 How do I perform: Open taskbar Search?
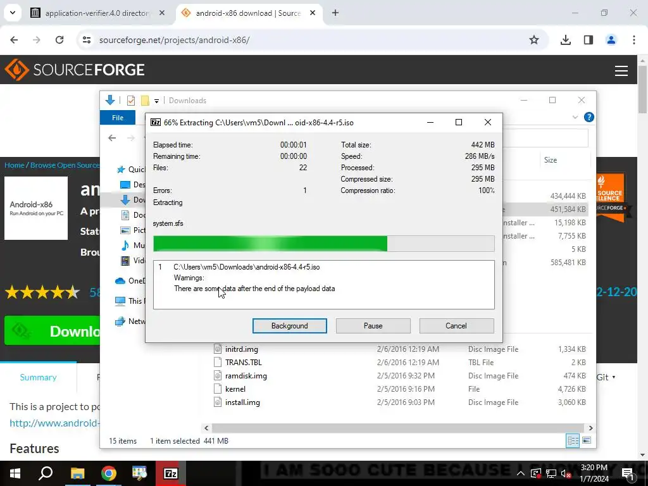(x=46, y=473)
